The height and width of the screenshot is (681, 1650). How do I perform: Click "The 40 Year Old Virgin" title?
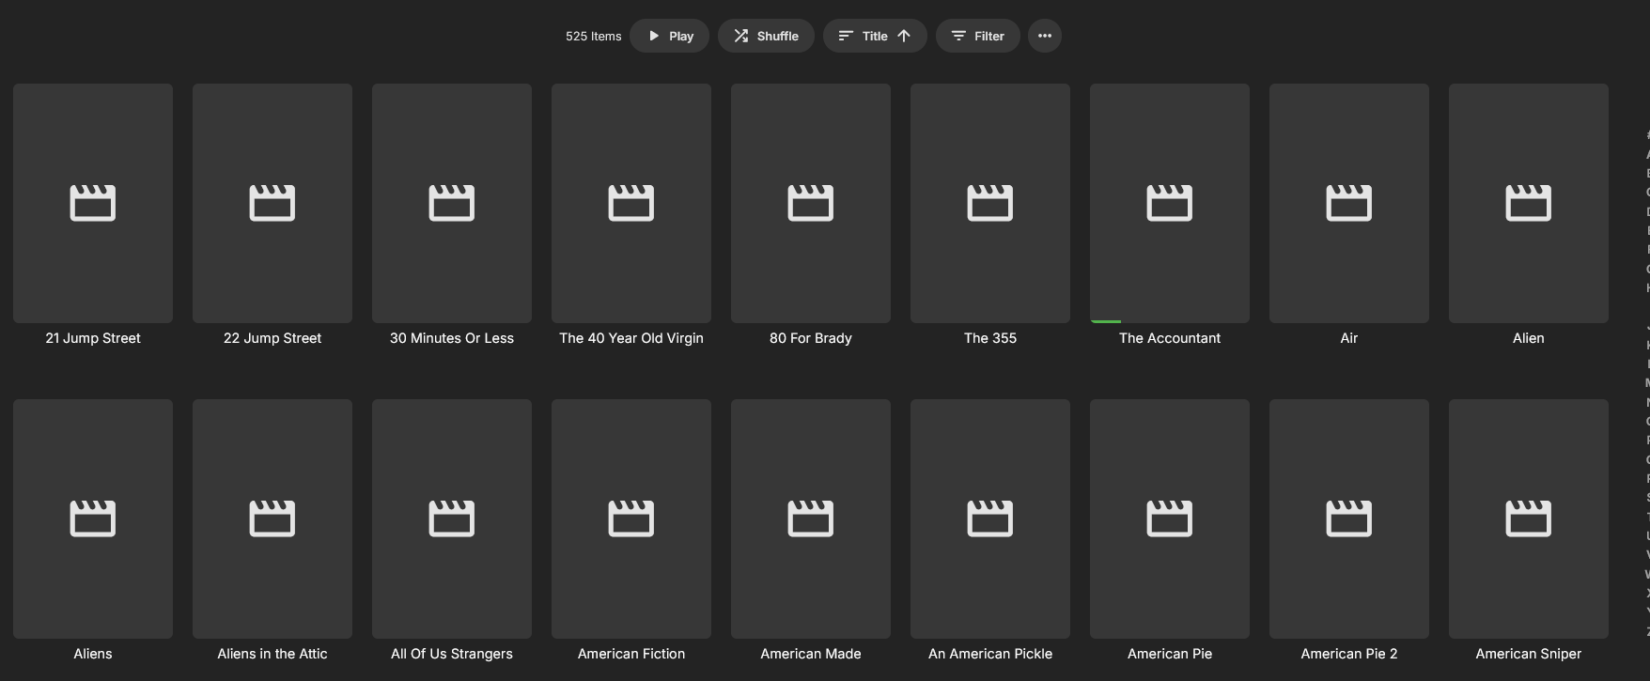(631, 338)
